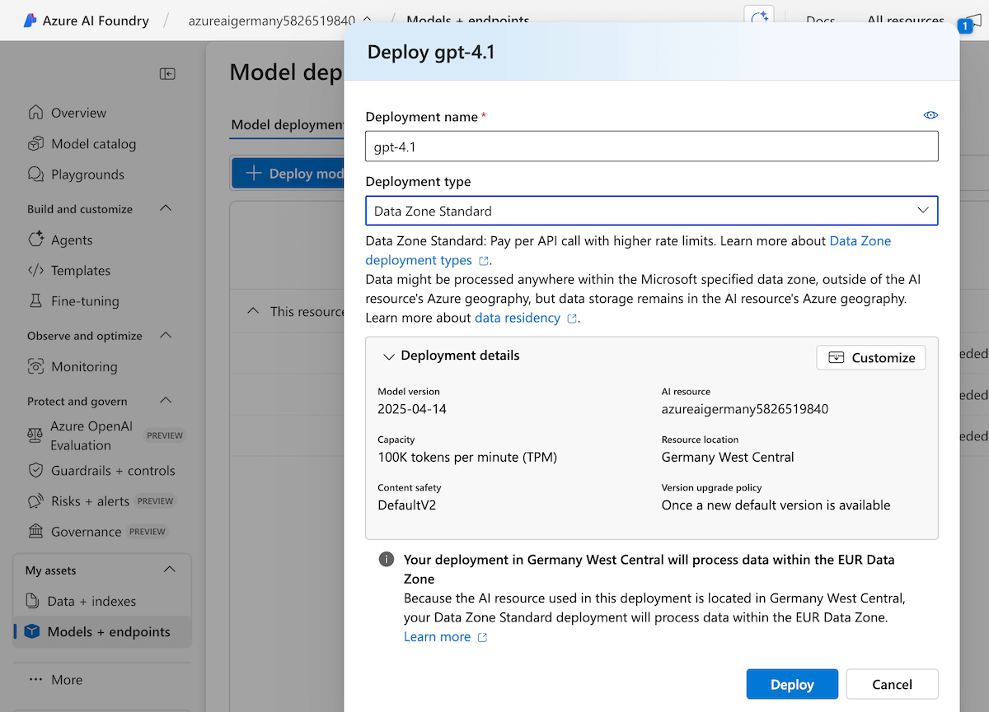
Task: Open the Model catalog icon
Action: (35, 144)
